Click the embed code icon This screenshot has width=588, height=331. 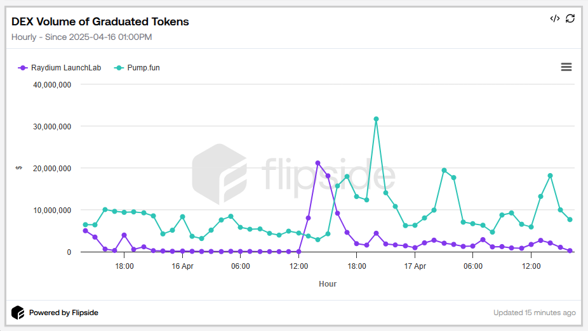click(554, 18)
